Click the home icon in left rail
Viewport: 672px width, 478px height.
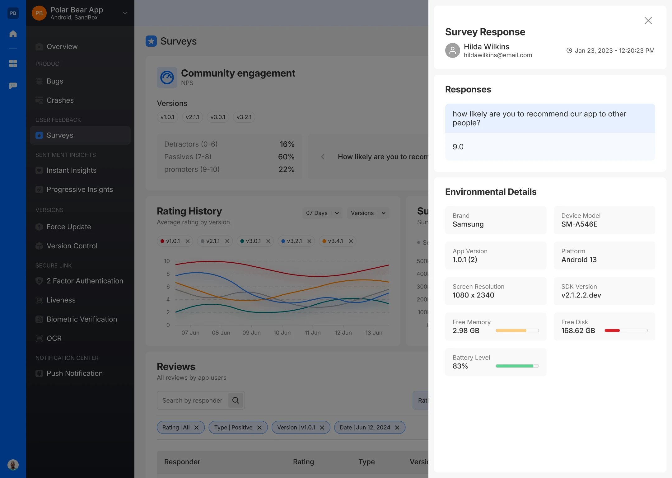tap(13, 34)
